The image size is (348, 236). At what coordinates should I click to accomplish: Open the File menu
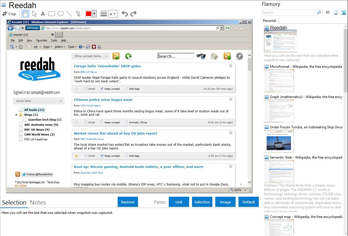click(x=13, y=40)
